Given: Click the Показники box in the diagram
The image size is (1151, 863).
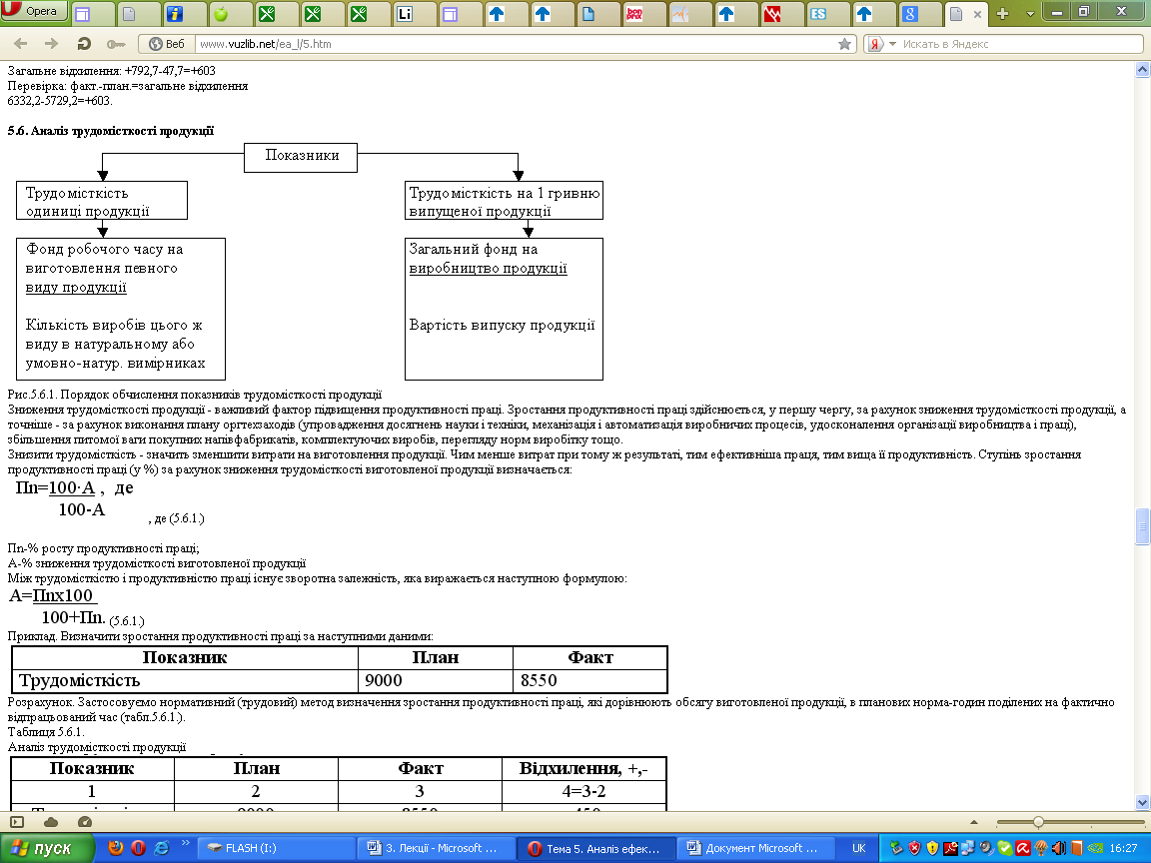Looking at the screenshot, I should pos(301,157).
